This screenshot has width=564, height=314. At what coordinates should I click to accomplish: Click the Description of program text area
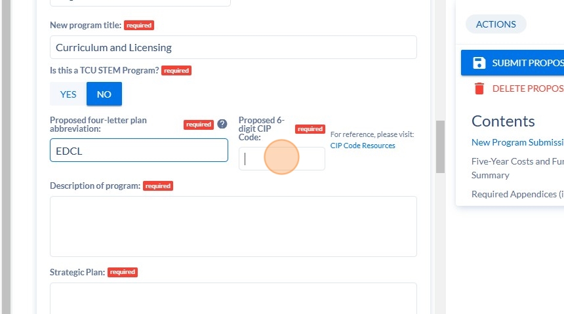tap(233, 227)
